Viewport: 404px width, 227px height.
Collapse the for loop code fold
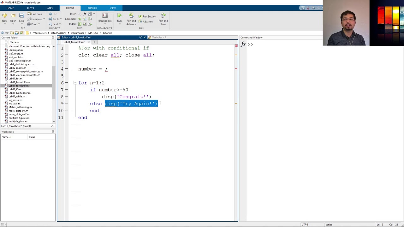(x=75, y=83)
